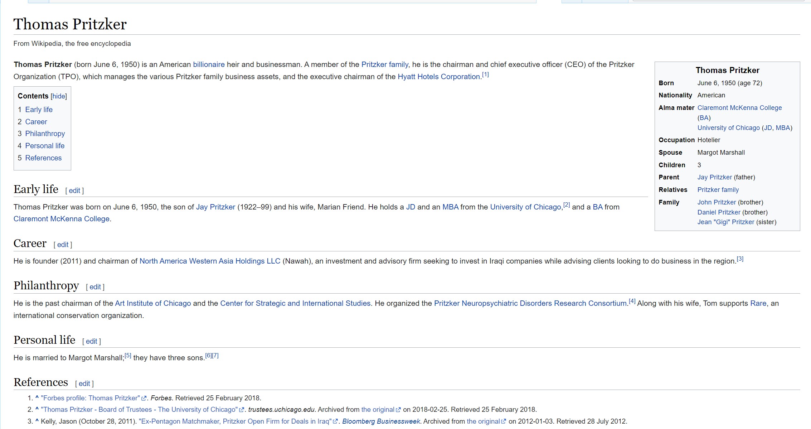811x429 pixels.
Task: Edit the References section
Action: click(84, 384)
